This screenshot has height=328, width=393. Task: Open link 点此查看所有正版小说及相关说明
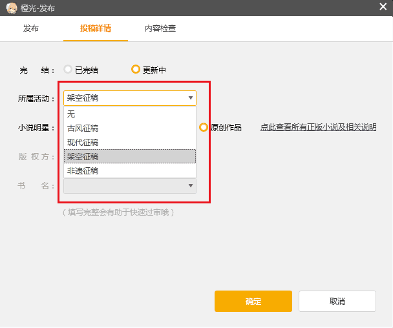pos(318,127)
